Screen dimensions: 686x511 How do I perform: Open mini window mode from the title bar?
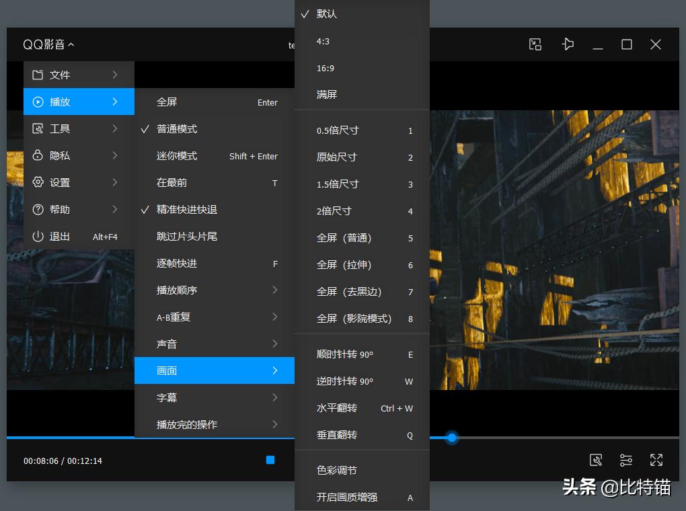tap(535, 44)
